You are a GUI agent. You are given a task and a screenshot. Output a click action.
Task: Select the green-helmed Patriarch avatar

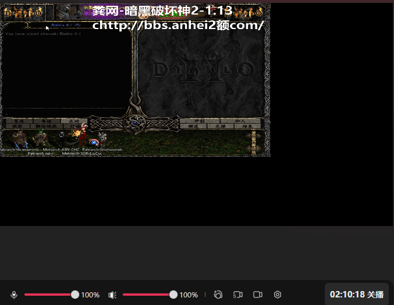pos(41,138)
